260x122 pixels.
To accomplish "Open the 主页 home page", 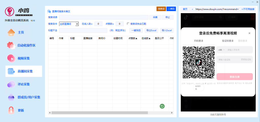I will [x=21, y=32].
